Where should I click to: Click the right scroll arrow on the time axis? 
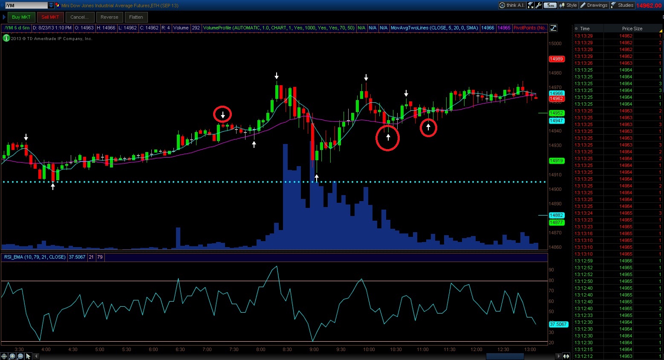pyautogui.click(x=559, y=356)
